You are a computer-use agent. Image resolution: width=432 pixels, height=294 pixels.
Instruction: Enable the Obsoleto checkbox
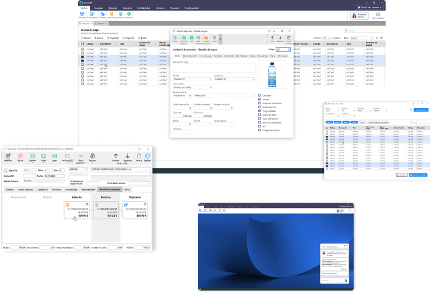click(x=259, y=95)
